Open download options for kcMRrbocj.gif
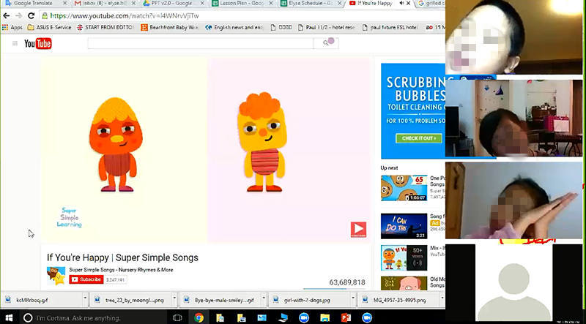Viewport: 586px width, 324px height. pyautogui.click(x=85, y=299)
